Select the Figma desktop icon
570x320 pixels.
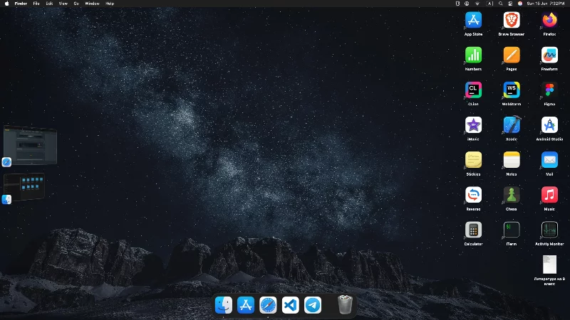[x=549, y=90]
